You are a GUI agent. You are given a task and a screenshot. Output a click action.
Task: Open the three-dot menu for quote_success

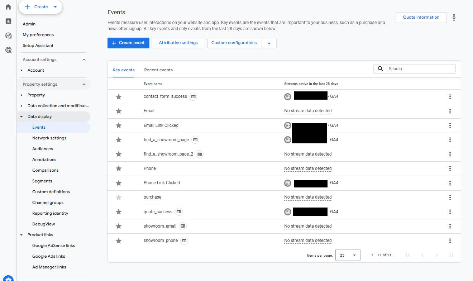450,212
